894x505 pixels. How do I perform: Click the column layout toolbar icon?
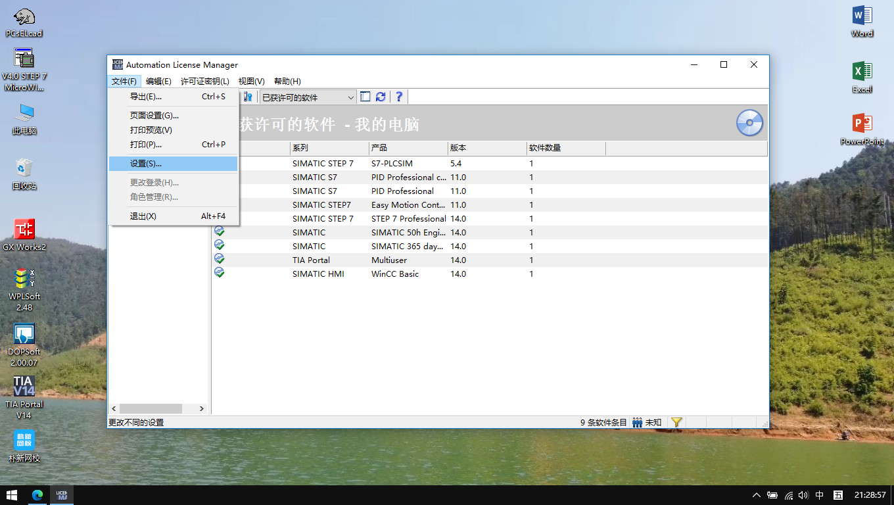[365, 97]
